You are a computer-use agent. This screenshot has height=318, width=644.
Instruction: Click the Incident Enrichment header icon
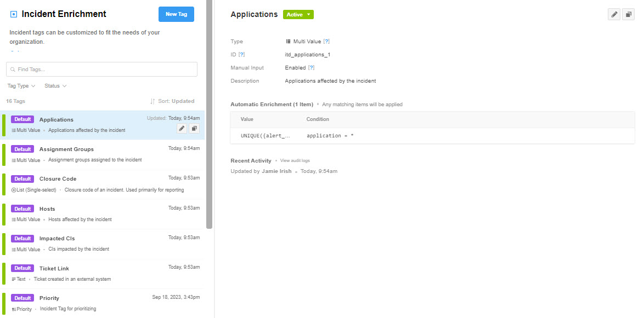(x=14, y=14)
